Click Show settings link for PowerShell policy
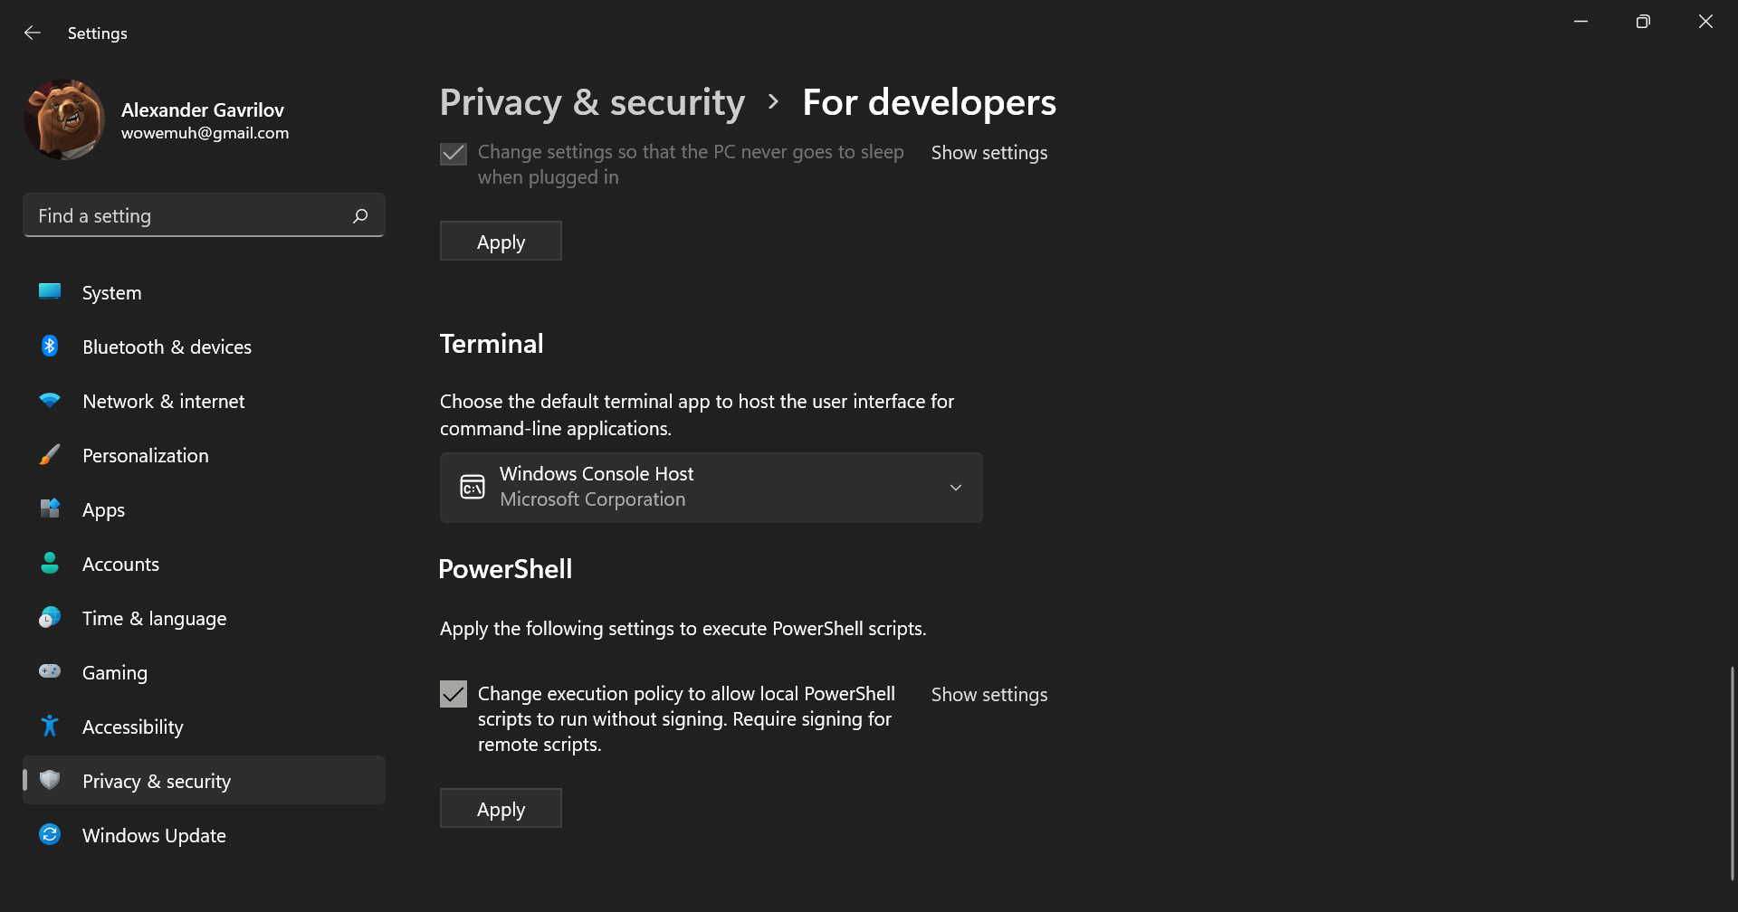This screenshot has width=1738, height=912. (989, 695)
